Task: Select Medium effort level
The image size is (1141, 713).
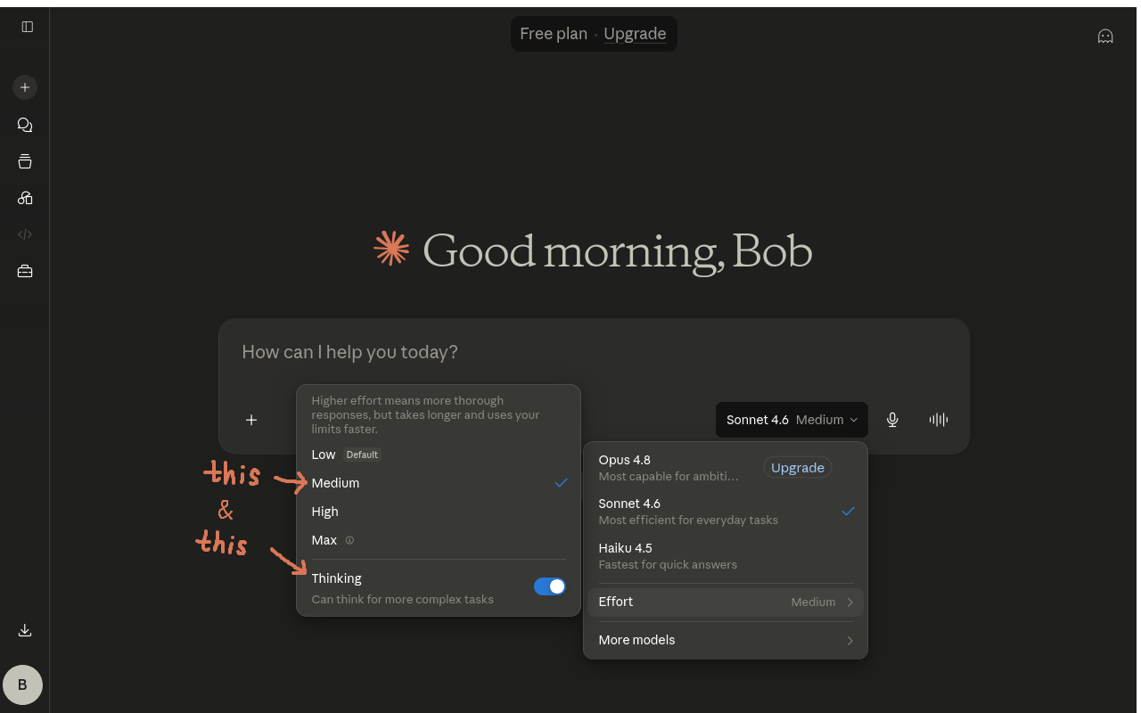Action: [x=439, y=483]
